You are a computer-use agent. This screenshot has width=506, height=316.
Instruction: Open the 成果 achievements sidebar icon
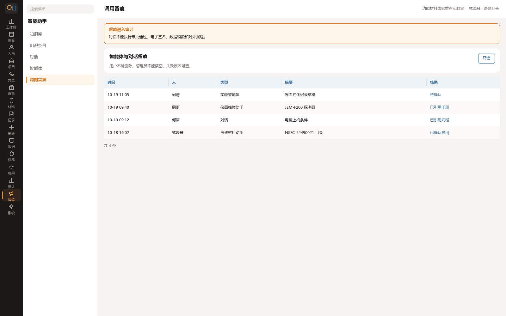coord(11,170)
